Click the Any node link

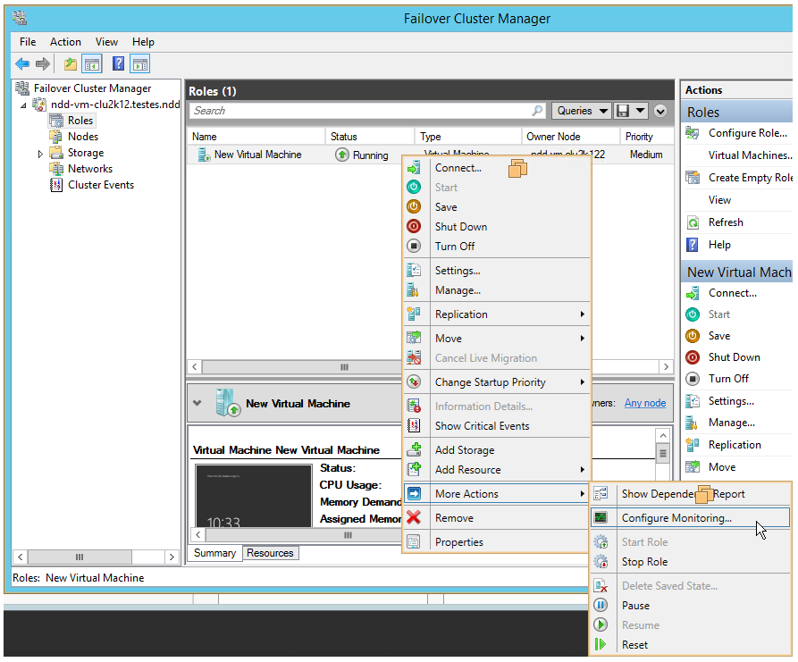coord(644,403)
